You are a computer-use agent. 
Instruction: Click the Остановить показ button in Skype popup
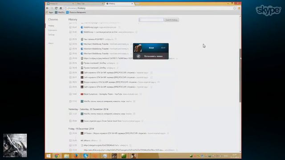click(x=153, y=56)
